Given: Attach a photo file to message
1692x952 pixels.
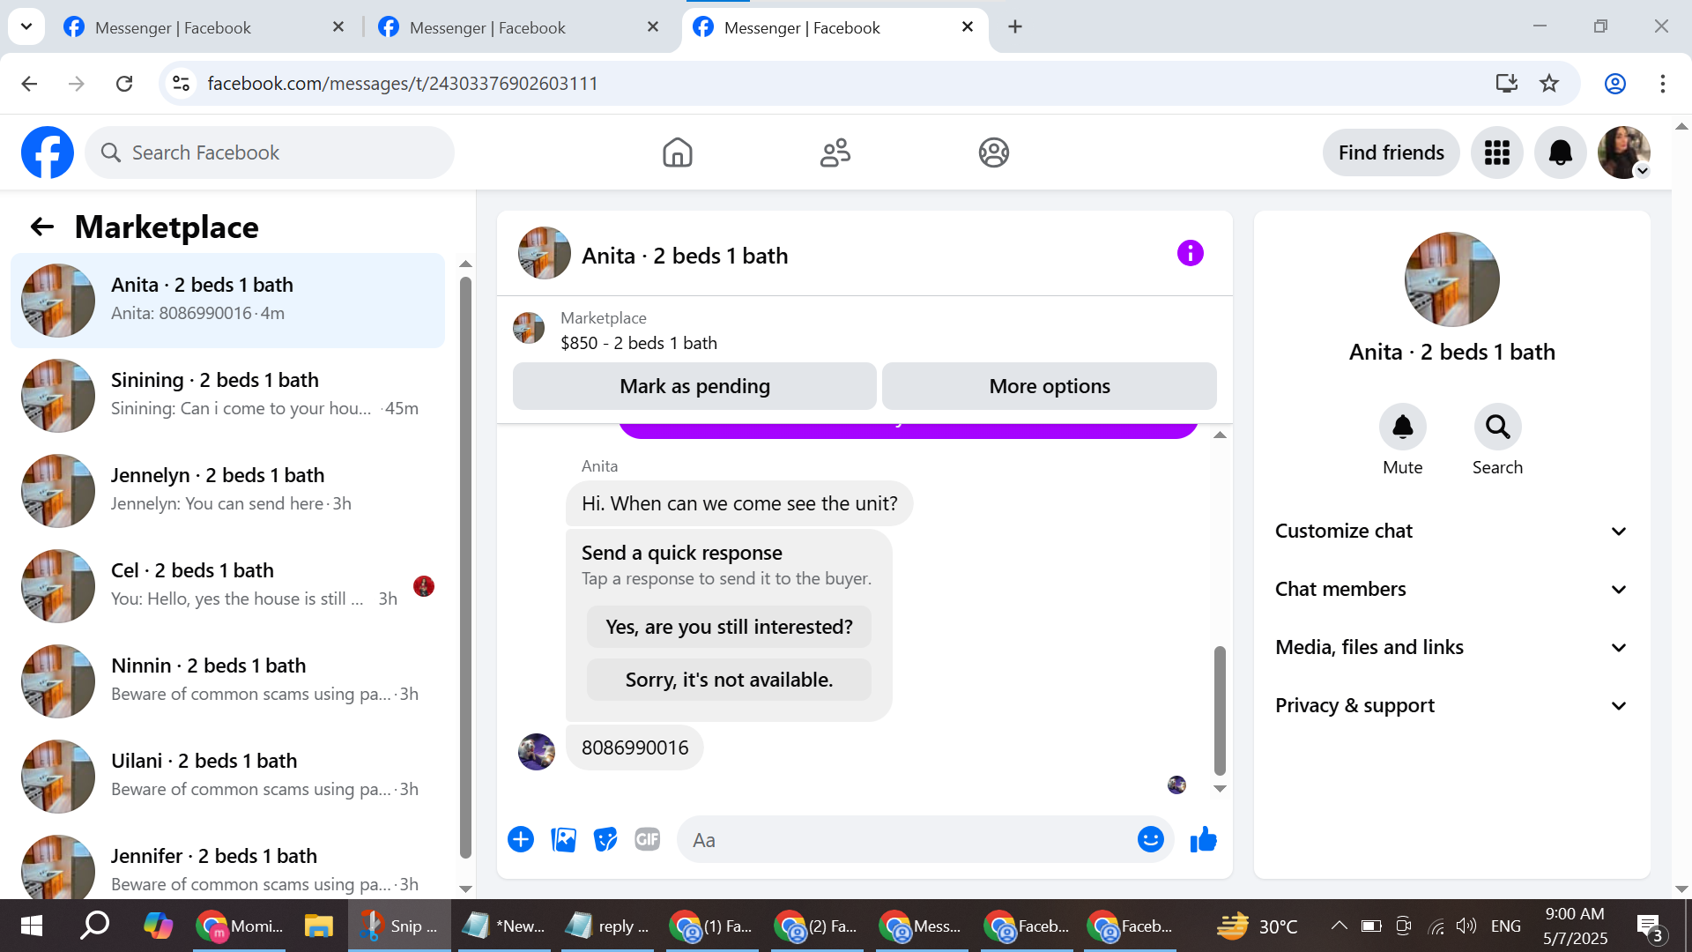Looking at the screenshot, I should (563, 840).
